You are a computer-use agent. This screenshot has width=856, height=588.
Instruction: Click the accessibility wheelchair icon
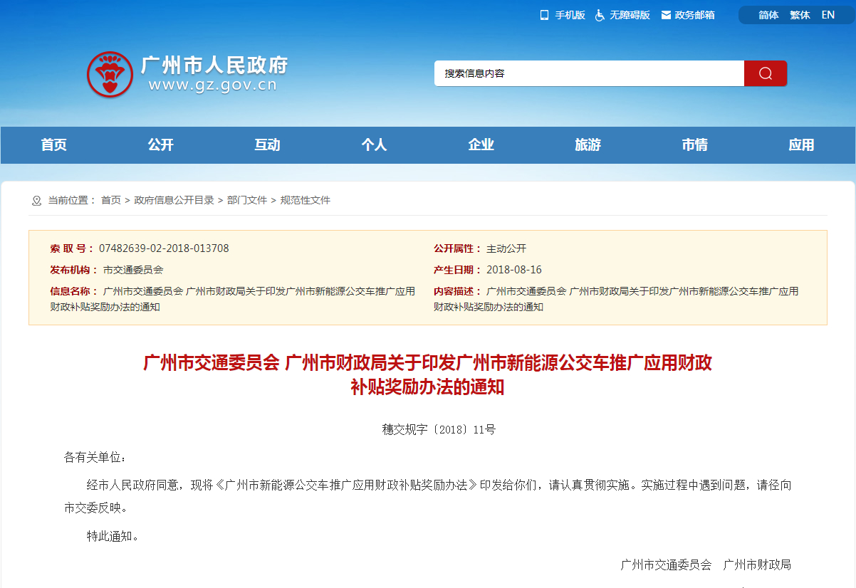coord(600,15)
